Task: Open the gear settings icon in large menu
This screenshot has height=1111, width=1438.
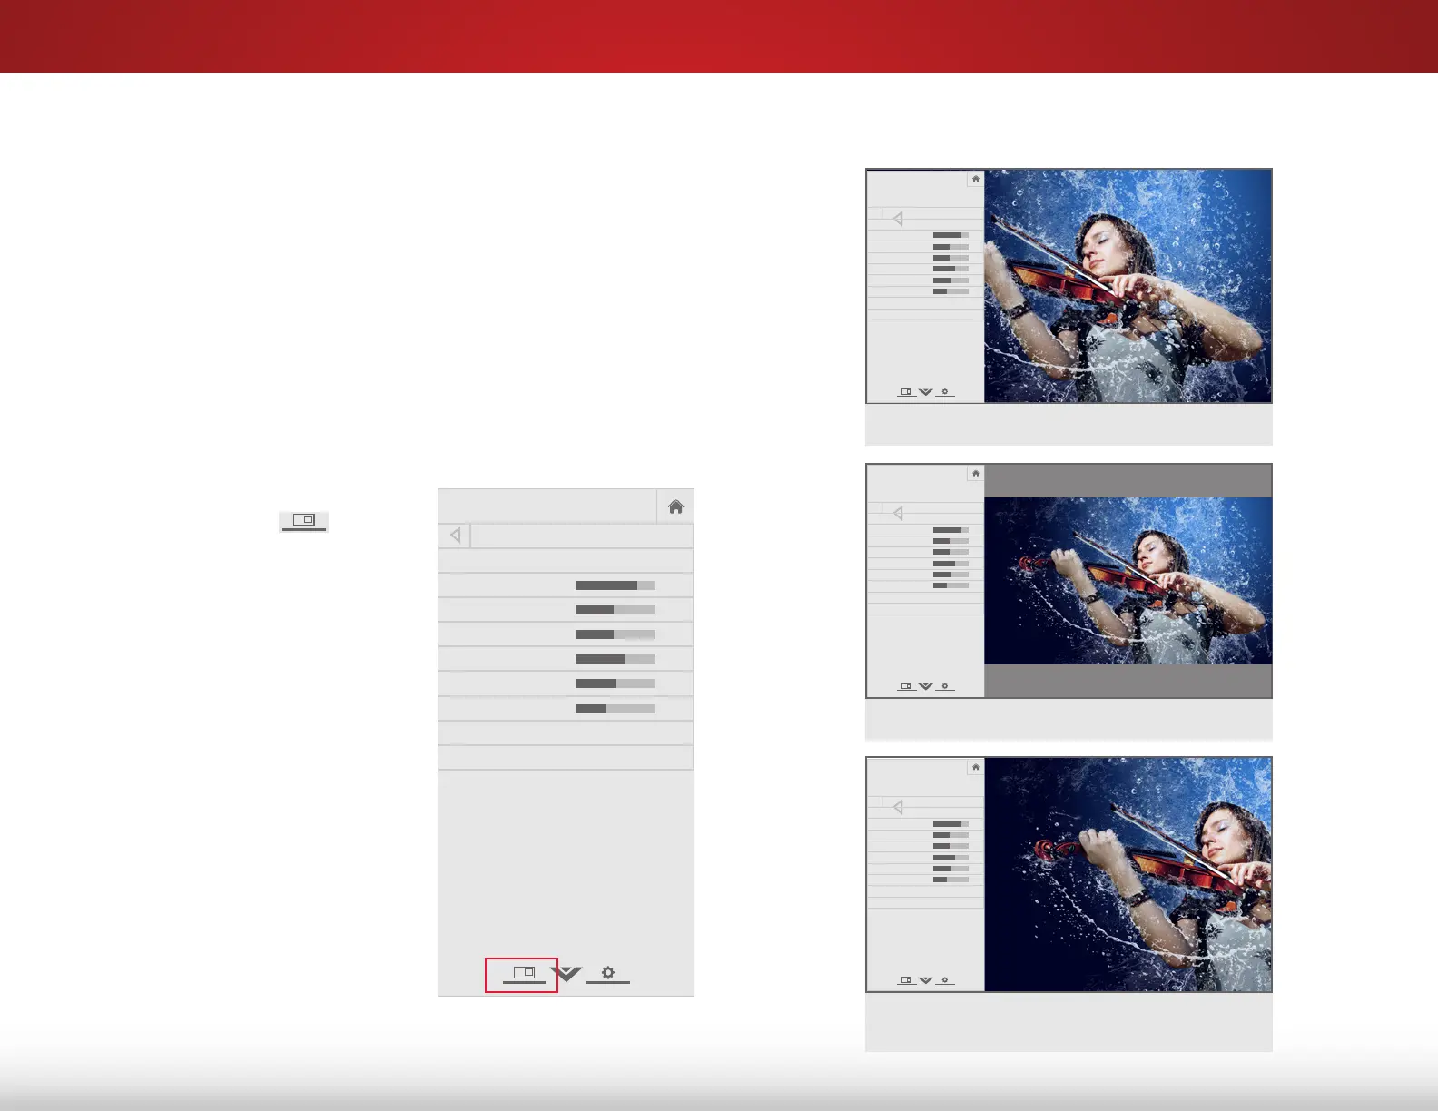Action: tap(608, 973)
